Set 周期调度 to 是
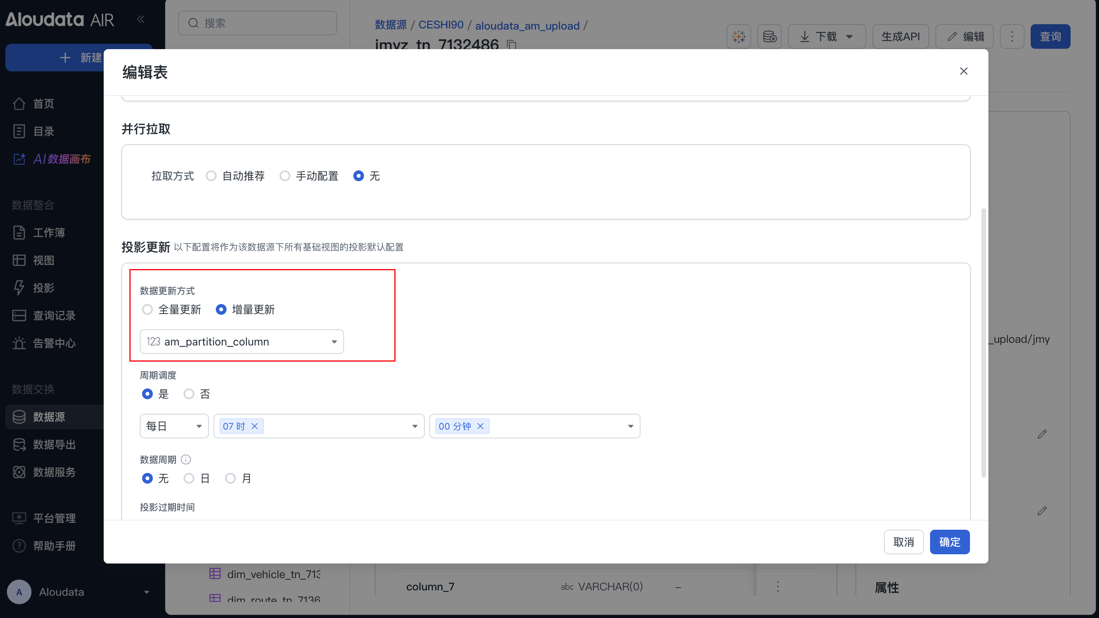This screenshot has height=618, width=1099. [x=147, y=394]
